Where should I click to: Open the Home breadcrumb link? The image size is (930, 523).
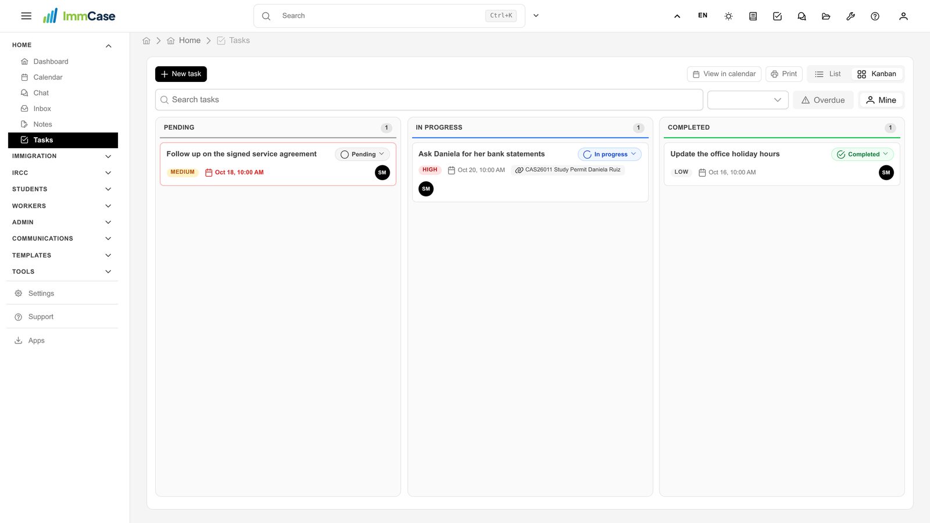184,41
